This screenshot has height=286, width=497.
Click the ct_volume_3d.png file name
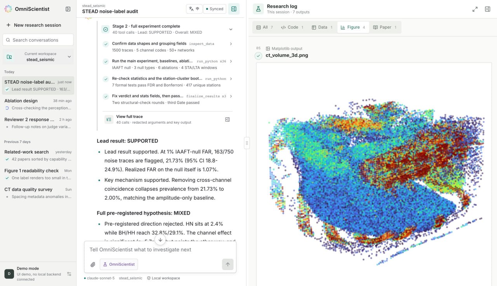point(287,55)
